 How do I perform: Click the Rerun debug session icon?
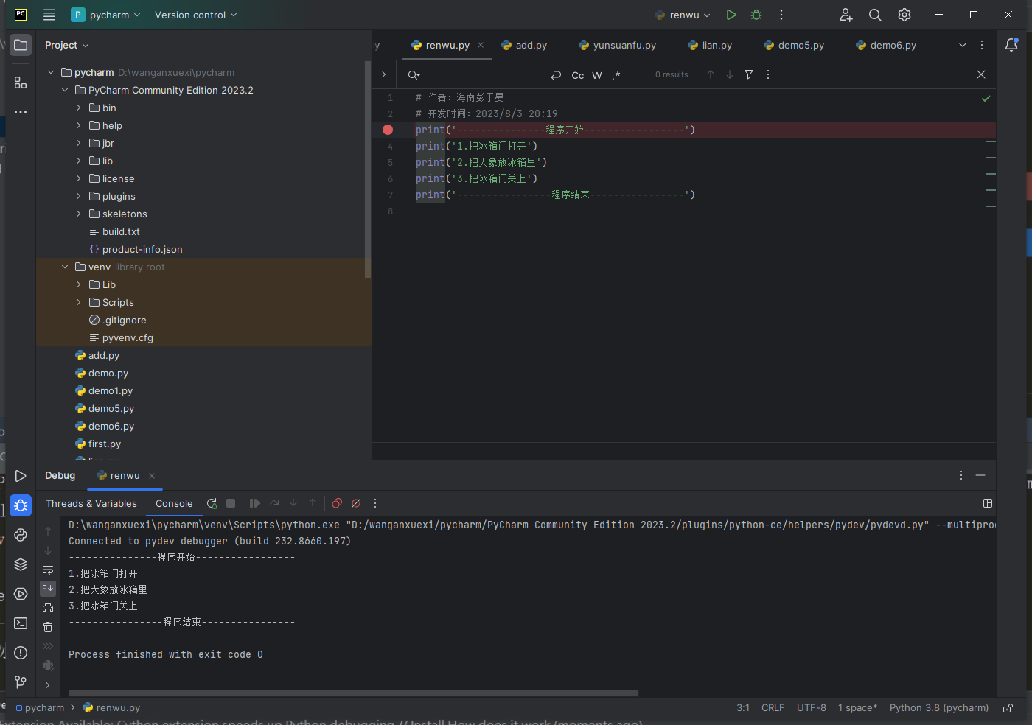(212, 503)
